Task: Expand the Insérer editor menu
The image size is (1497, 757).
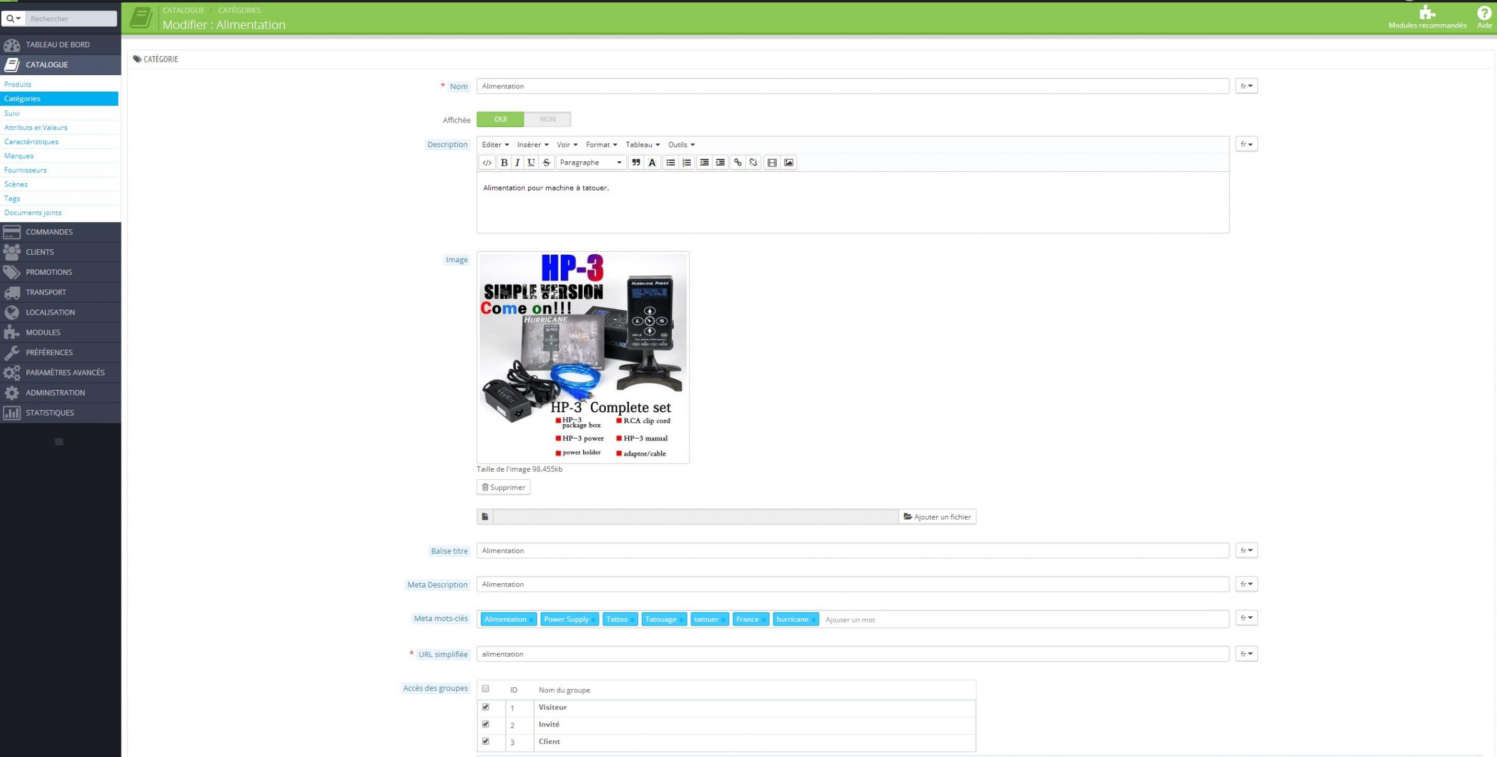Action: [x=532, y=145]
